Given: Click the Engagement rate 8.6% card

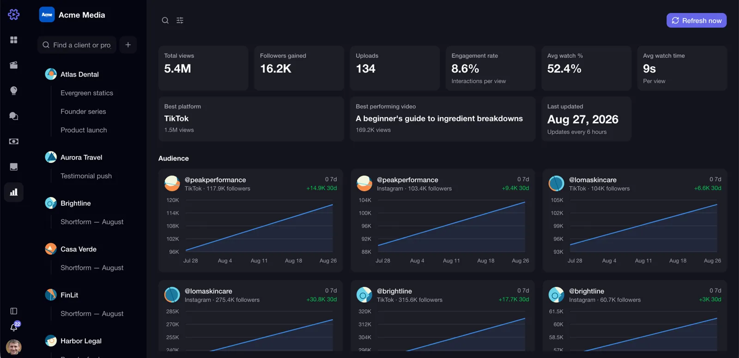Looking at the screenshot, I should (x=491, y=68).
